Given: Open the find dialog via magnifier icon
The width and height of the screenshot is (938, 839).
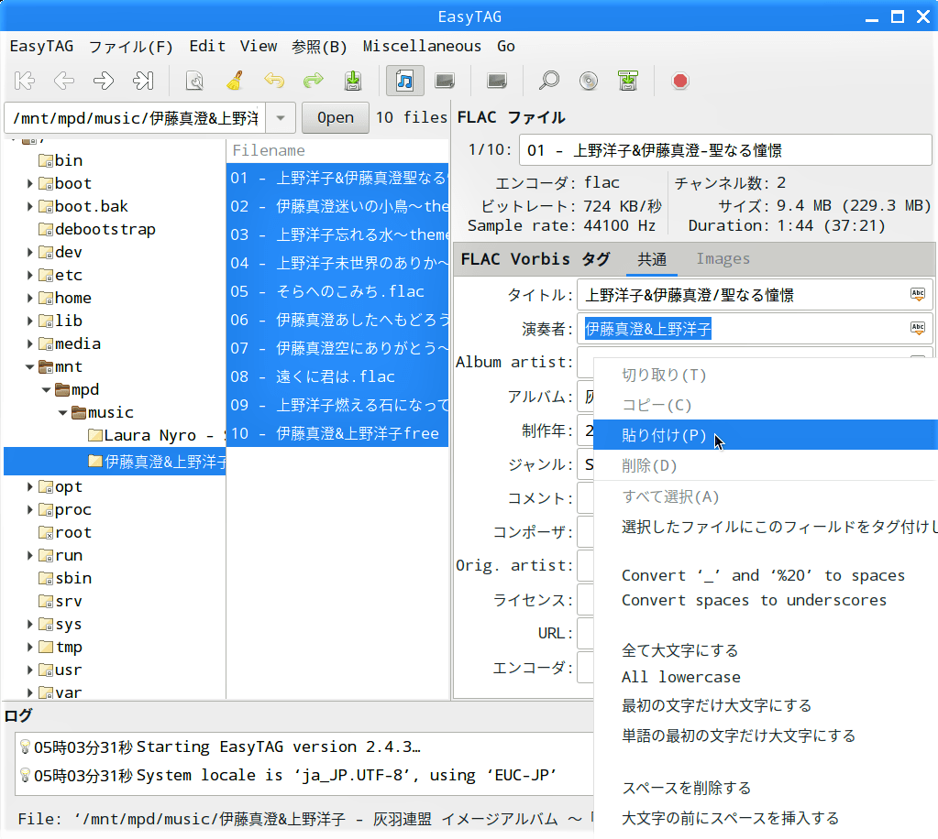Looking at the screenshot, I should [548, 81].
